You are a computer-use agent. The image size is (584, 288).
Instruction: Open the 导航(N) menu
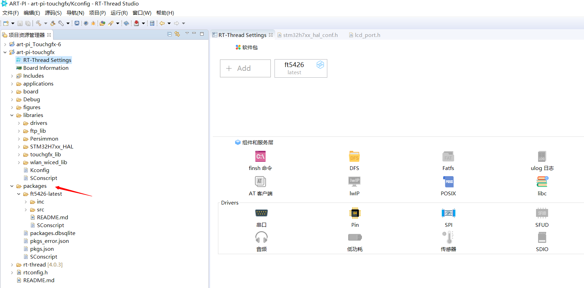click(x=75, y=13)
